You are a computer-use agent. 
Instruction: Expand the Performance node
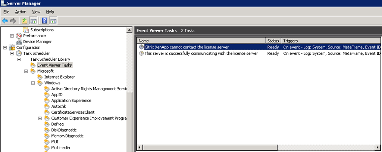coord(12,36)
